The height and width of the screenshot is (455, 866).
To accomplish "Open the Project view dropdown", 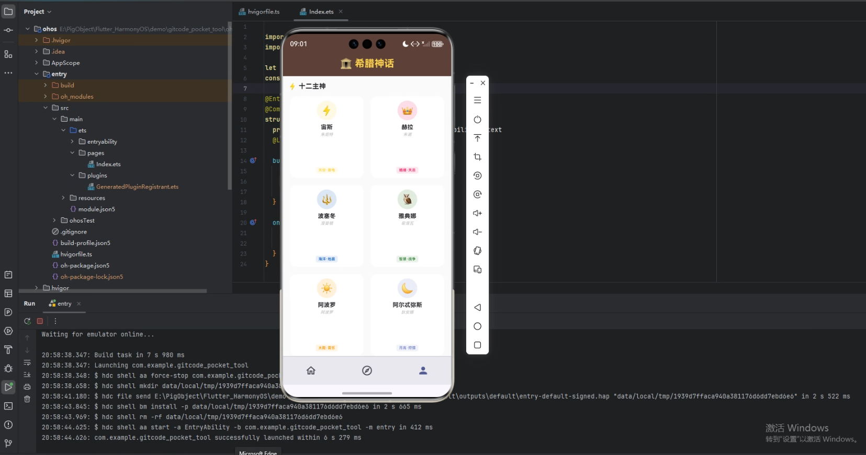I will coord(38,11).
